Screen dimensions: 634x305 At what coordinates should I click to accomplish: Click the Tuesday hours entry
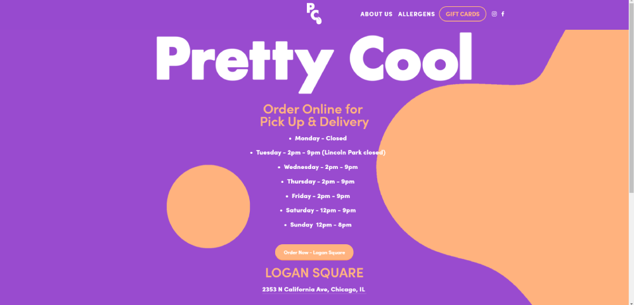pyautogui.click(x=320, y=152)
